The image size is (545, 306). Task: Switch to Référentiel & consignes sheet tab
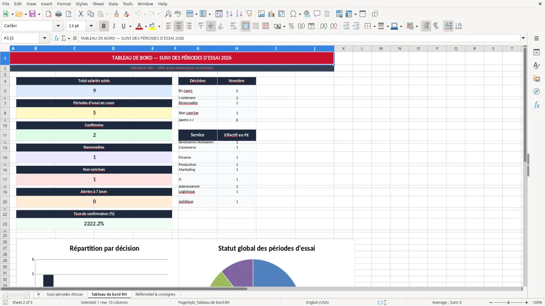click(x=155, y=294)
